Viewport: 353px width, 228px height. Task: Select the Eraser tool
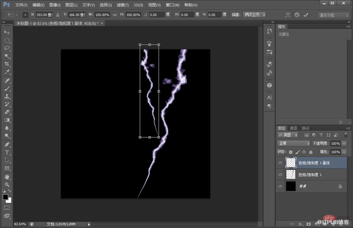click(x=7, y=112)
